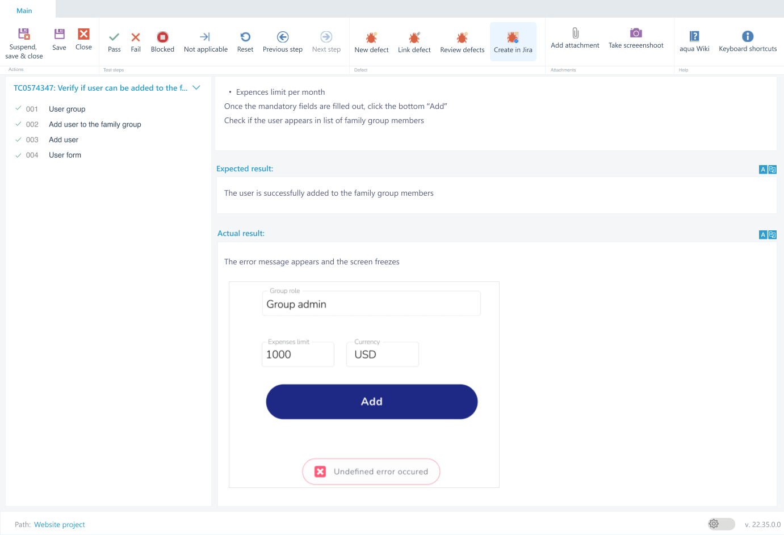The image size is (784, 535).
Task: Review defects for this test
Action: [462, 41]
